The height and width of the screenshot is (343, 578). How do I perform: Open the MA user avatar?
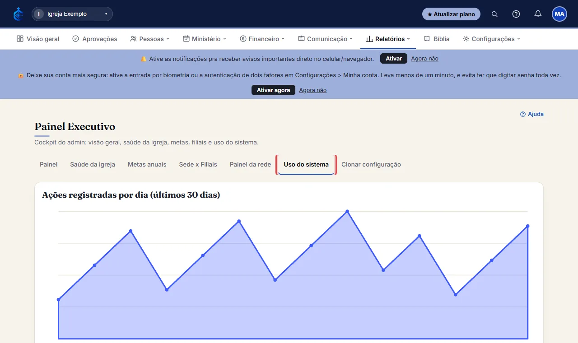click(559, 14)
